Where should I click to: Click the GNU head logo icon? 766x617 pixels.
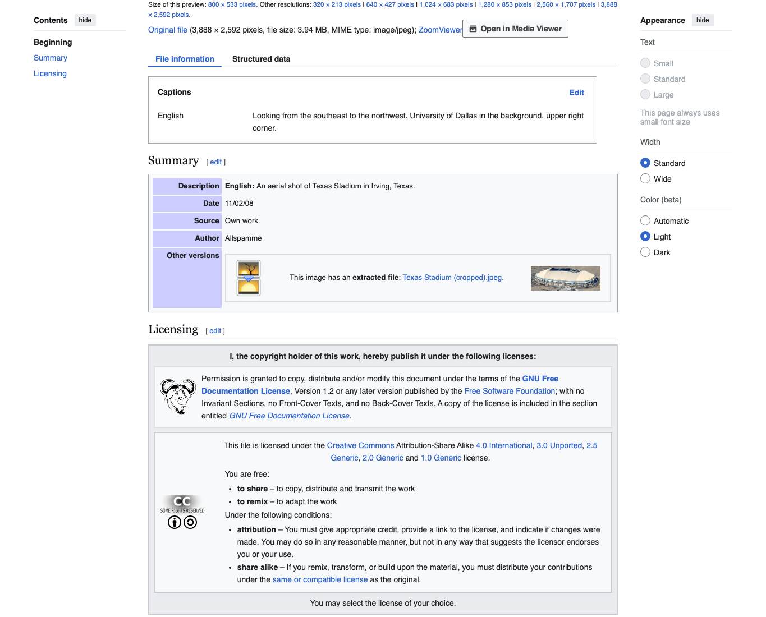[178, 397]
